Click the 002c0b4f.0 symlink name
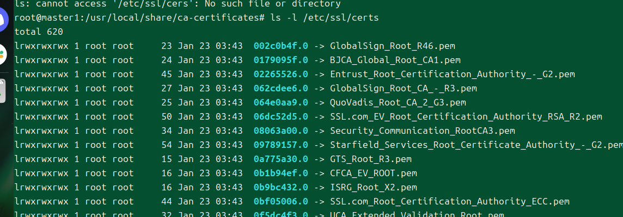 pos(280,46)
